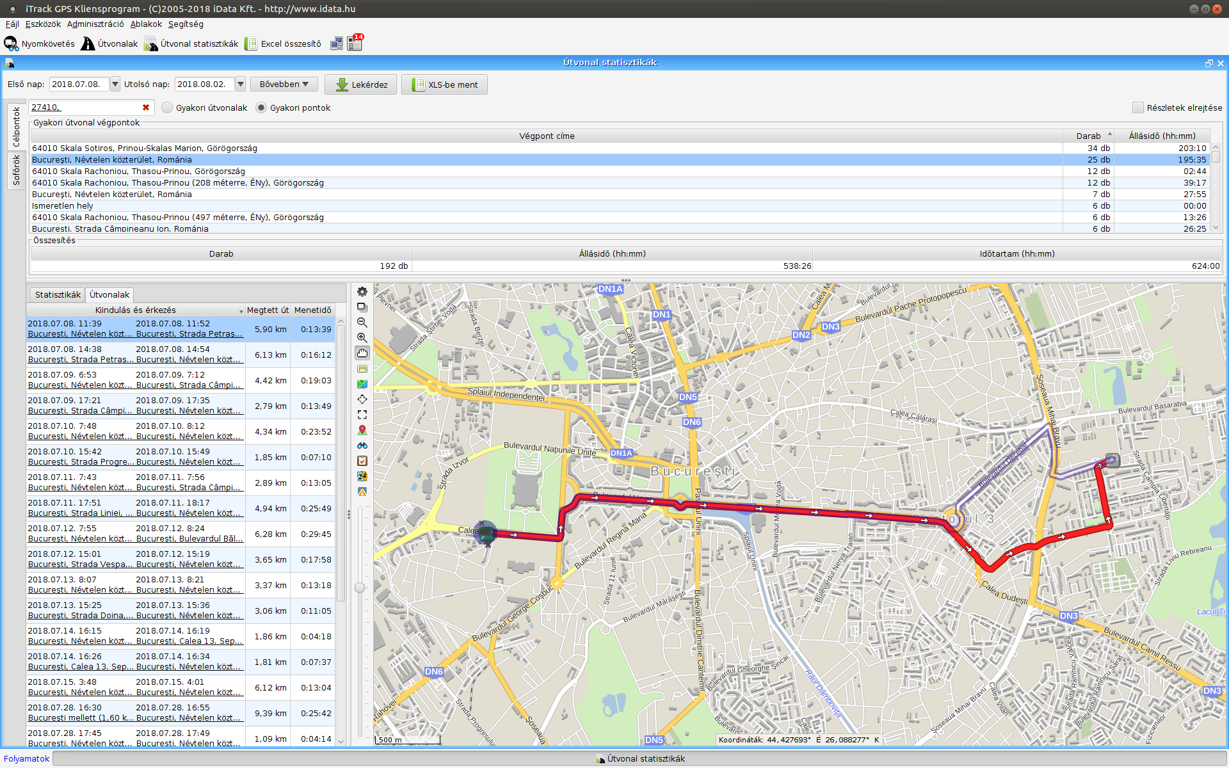Check the Részletek elrejtése checkbox

[x=1137, y=108]
